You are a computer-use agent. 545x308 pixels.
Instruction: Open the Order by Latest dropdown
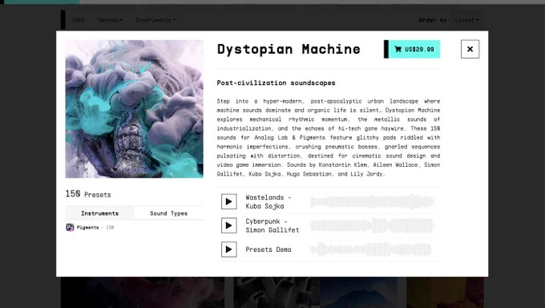[466, 20]
